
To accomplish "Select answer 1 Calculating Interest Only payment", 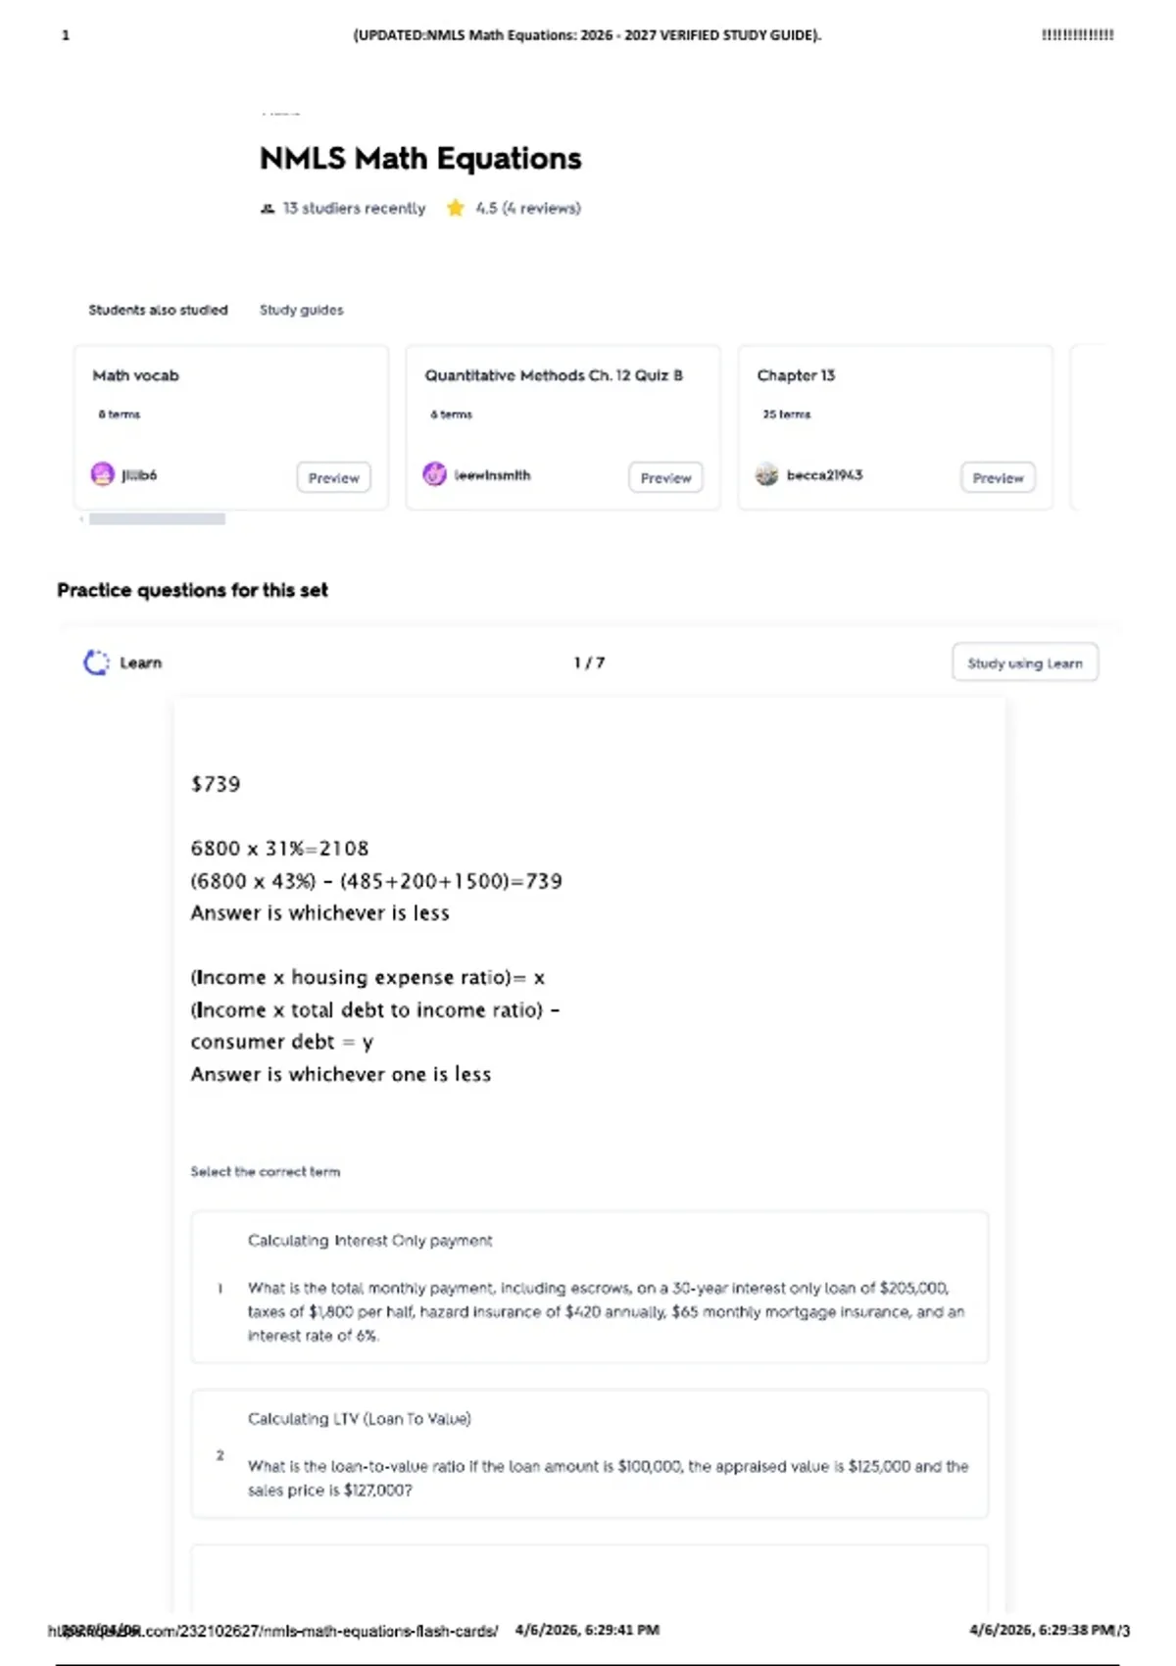I will [590, 1288].
